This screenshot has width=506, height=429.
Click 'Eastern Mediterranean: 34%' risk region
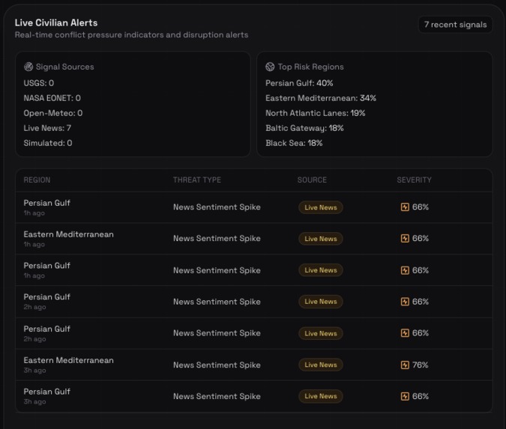321,98
